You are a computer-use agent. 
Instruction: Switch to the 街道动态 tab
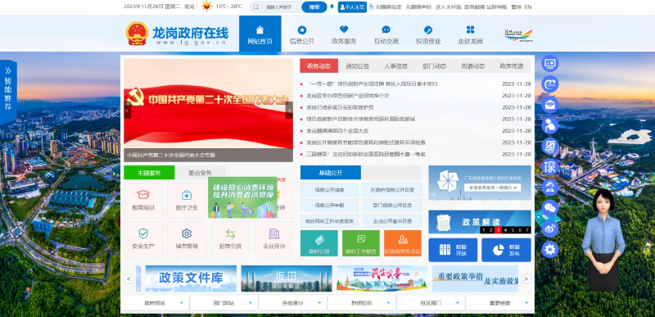click(x=473, y=66)
